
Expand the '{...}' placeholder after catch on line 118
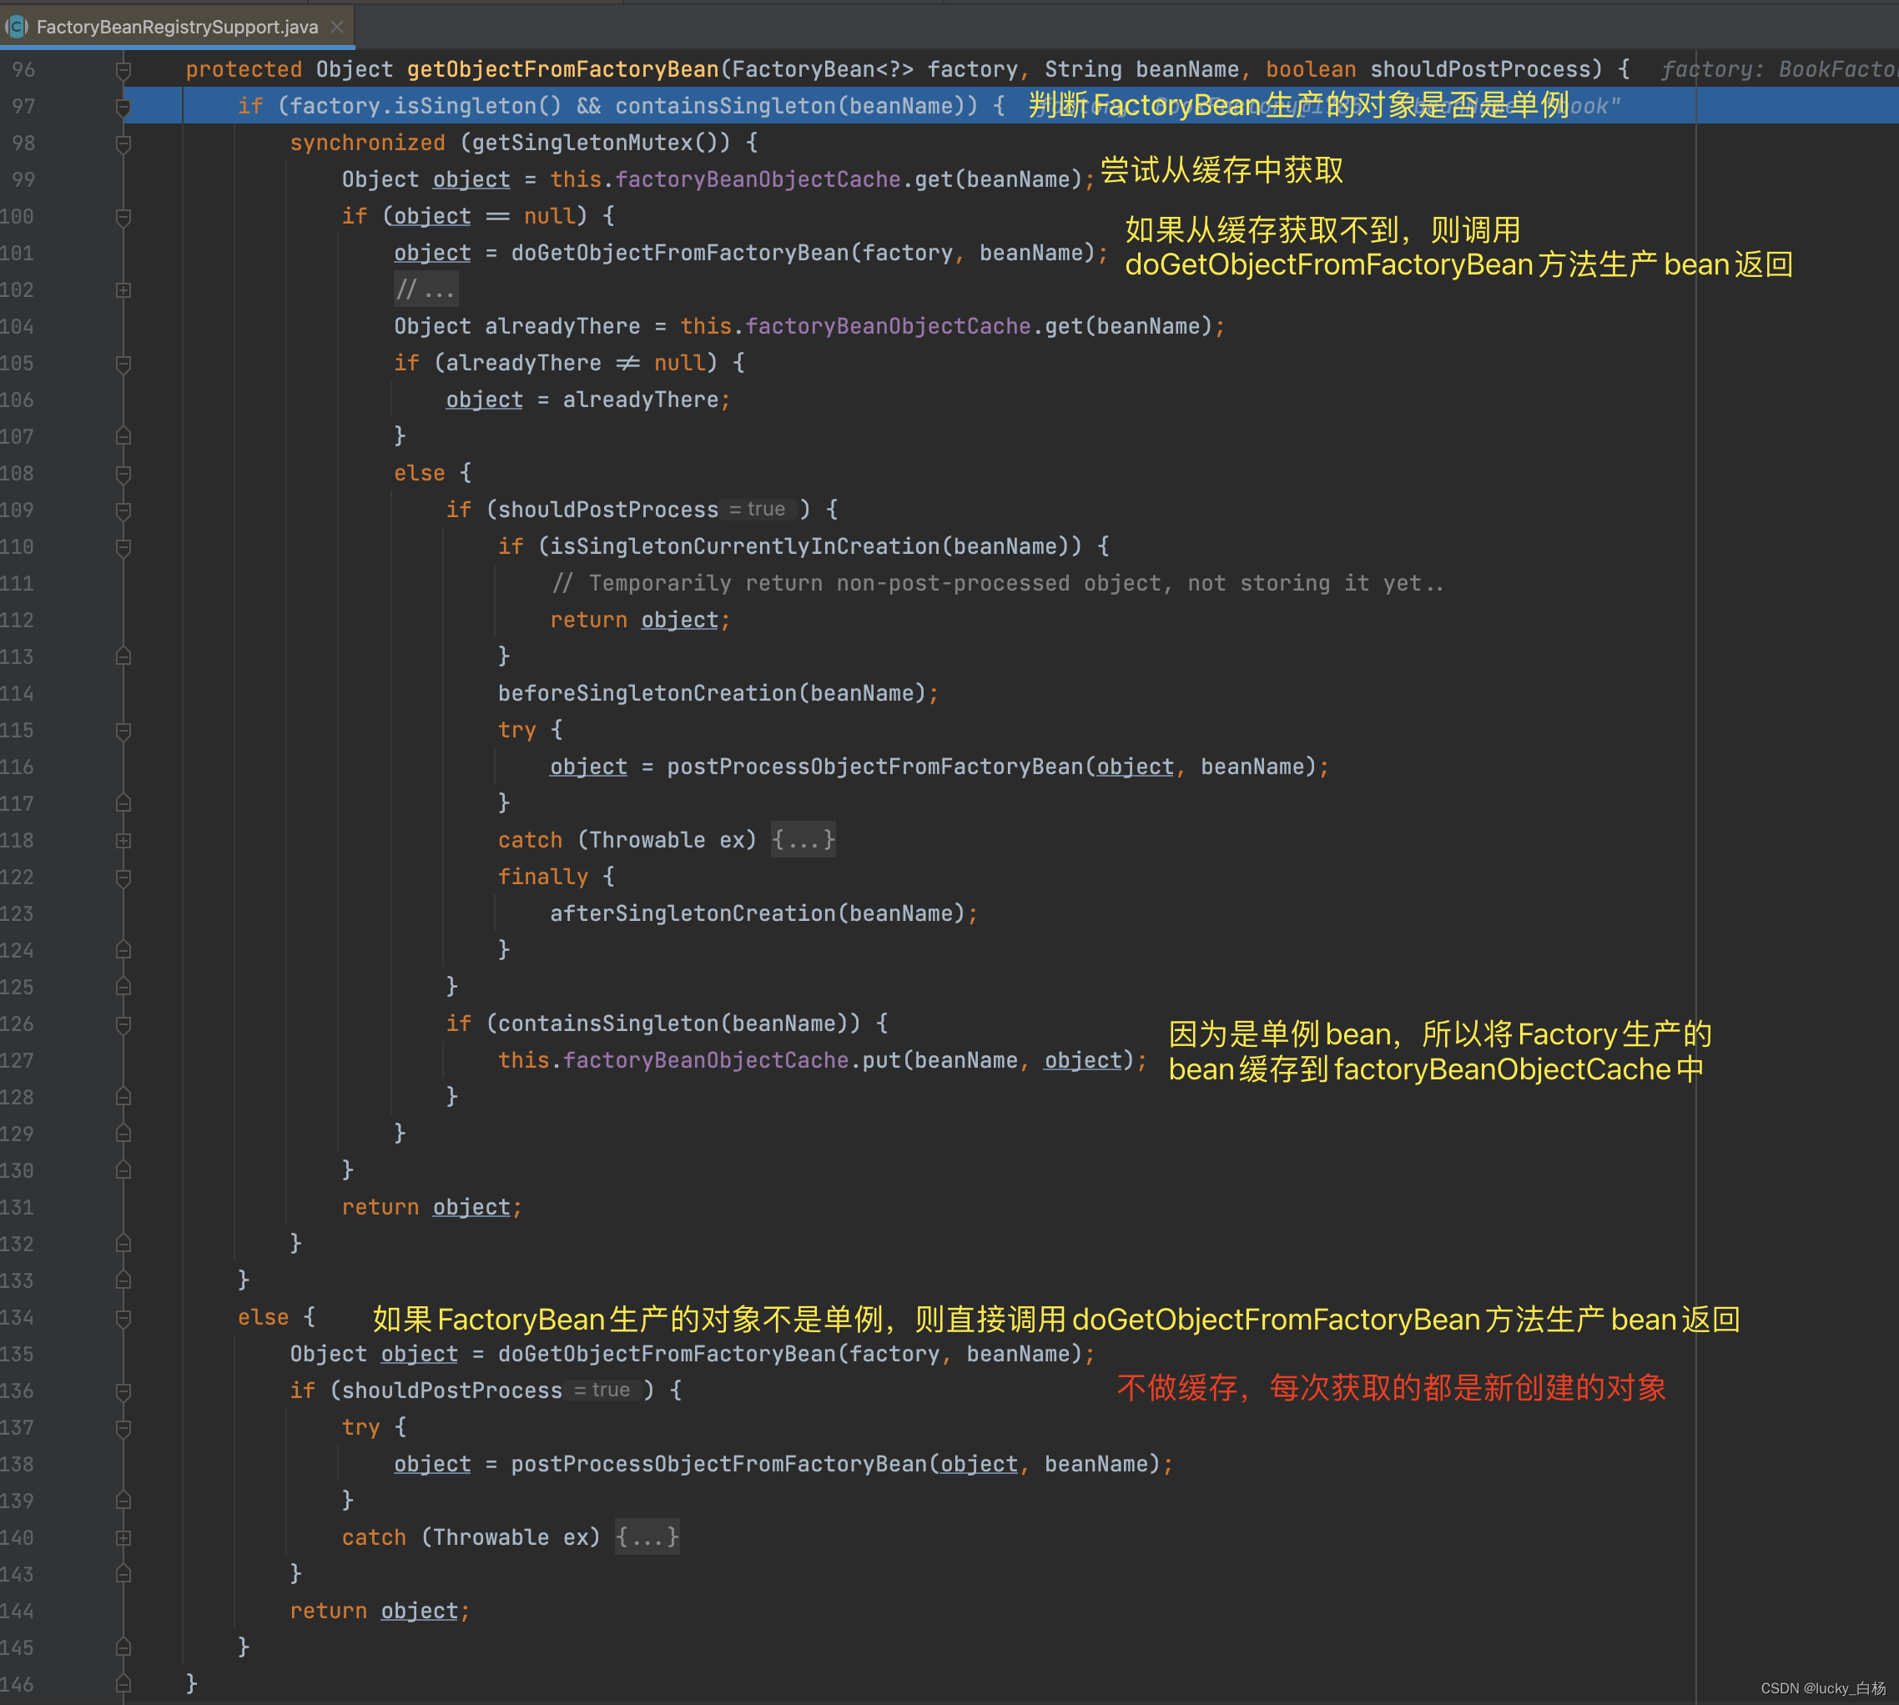803,839
